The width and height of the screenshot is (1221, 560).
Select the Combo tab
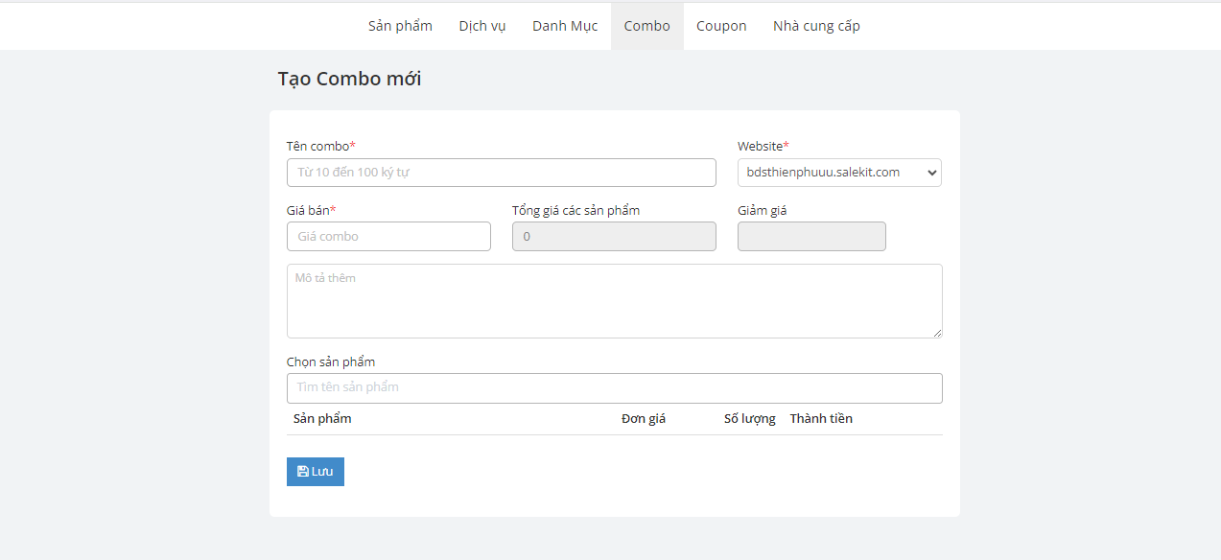(x=646, y=26)
